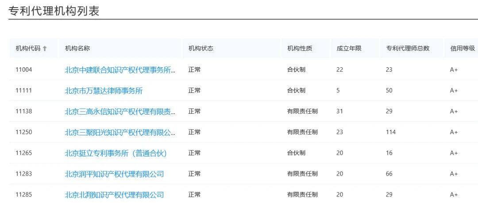The width and height of the screenshot is (478, 203).
Task: Select code cell 11285
Action: 24,195
